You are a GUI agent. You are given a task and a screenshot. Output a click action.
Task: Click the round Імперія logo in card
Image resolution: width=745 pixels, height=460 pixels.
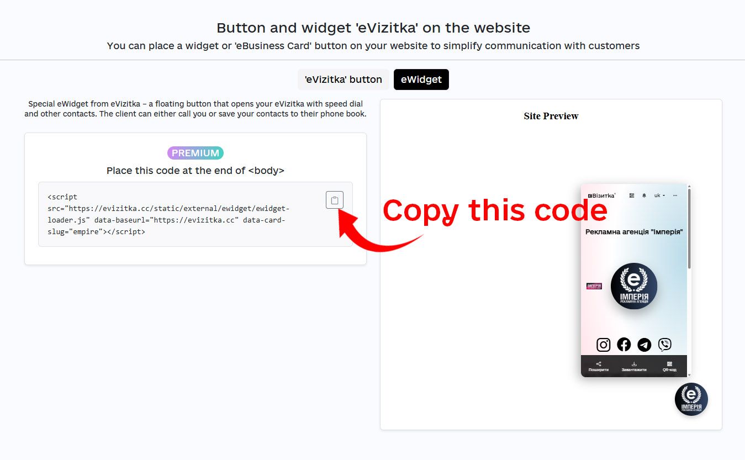point(634,286)
